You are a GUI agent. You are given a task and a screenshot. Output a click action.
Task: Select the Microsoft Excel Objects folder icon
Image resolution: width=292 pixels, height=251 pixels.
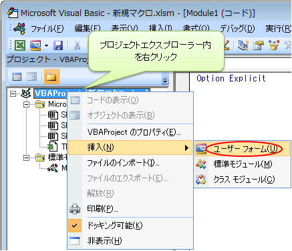point(40,104)
